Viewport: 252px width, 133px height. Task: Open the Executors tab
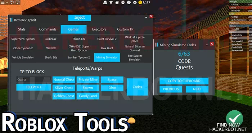99,29
